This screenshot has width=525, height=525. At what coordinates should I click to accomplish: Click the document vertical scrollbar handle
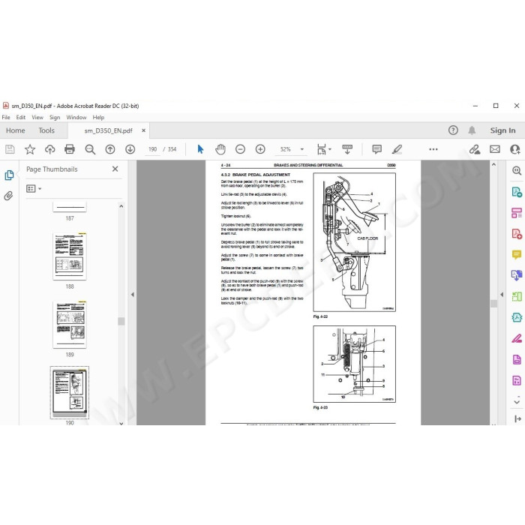pos(493,304)
